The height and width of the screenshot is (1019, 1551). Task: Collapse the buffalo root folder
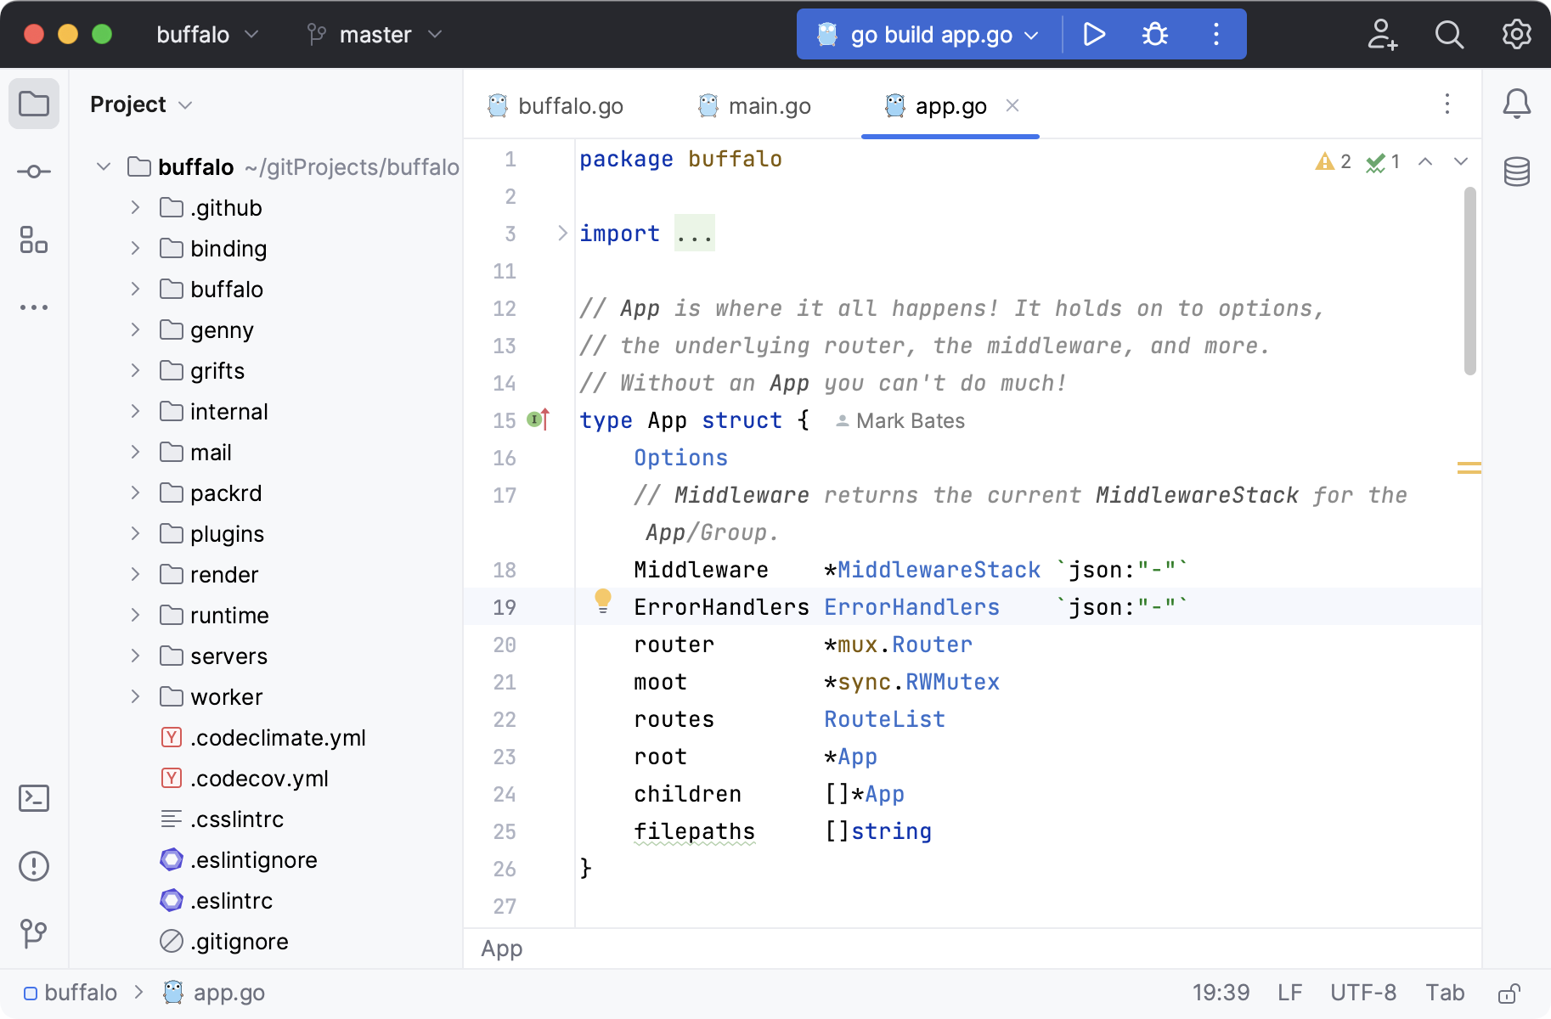[104, 166]
